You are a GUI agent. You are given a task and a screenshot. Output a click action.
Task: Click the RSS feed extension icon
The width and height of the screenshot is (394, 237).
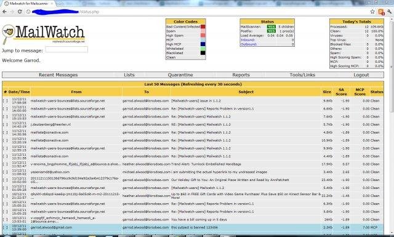point(381,12)
